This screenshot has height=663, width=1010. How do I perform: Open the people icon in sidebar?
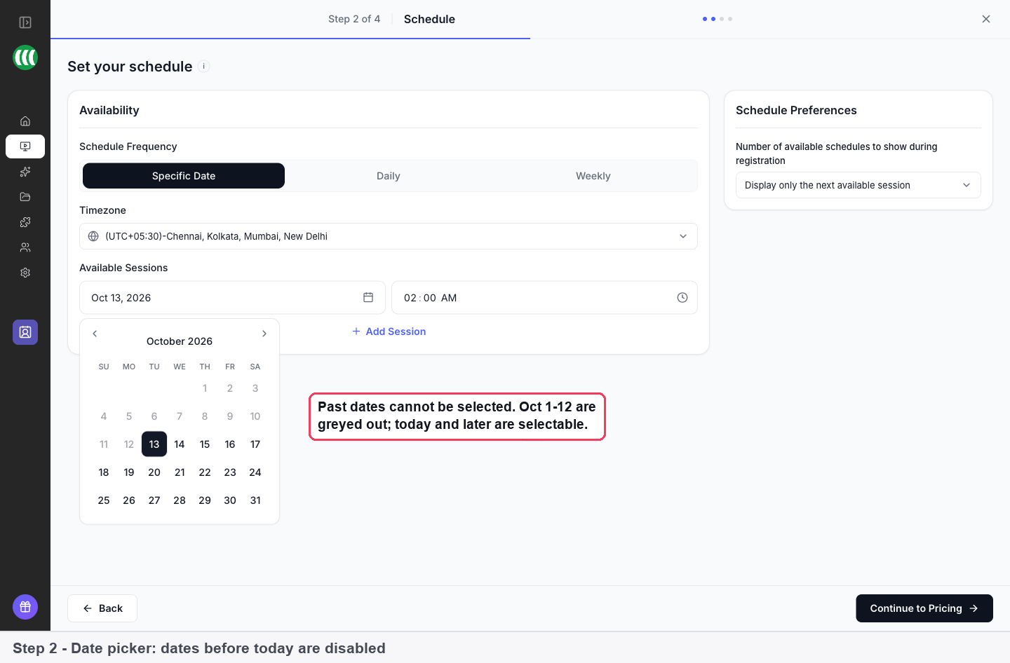pyautogui.click(x=25, y=247)
